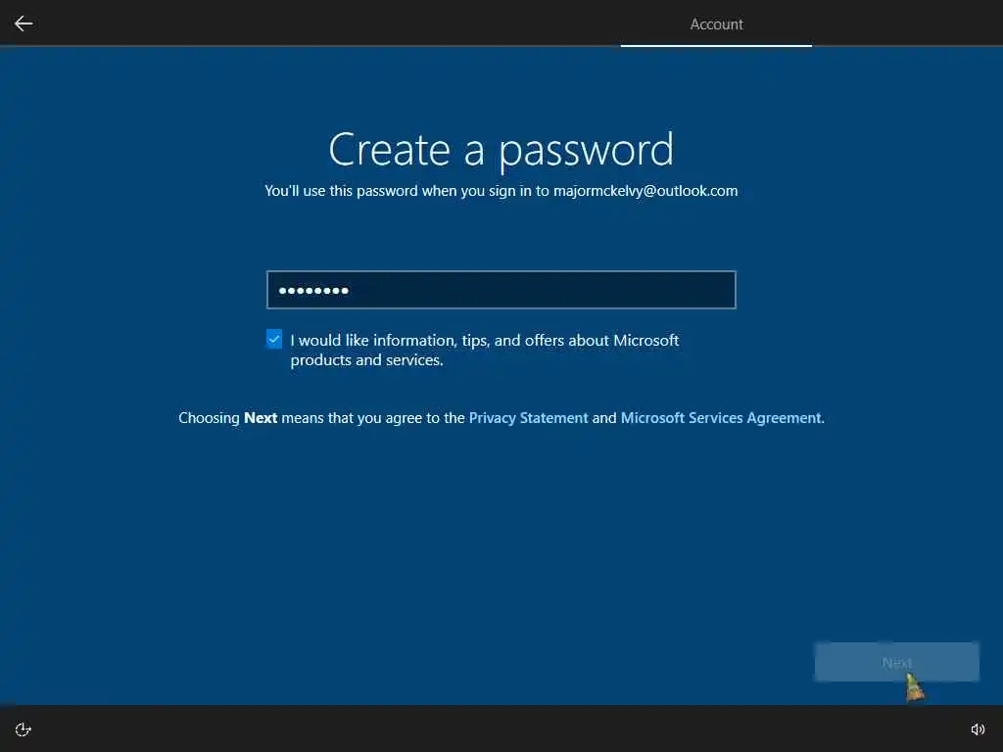Click the 'I would like information, tips' label
This screenshot has width=1003, height=752.
click(x=484, y=350)
